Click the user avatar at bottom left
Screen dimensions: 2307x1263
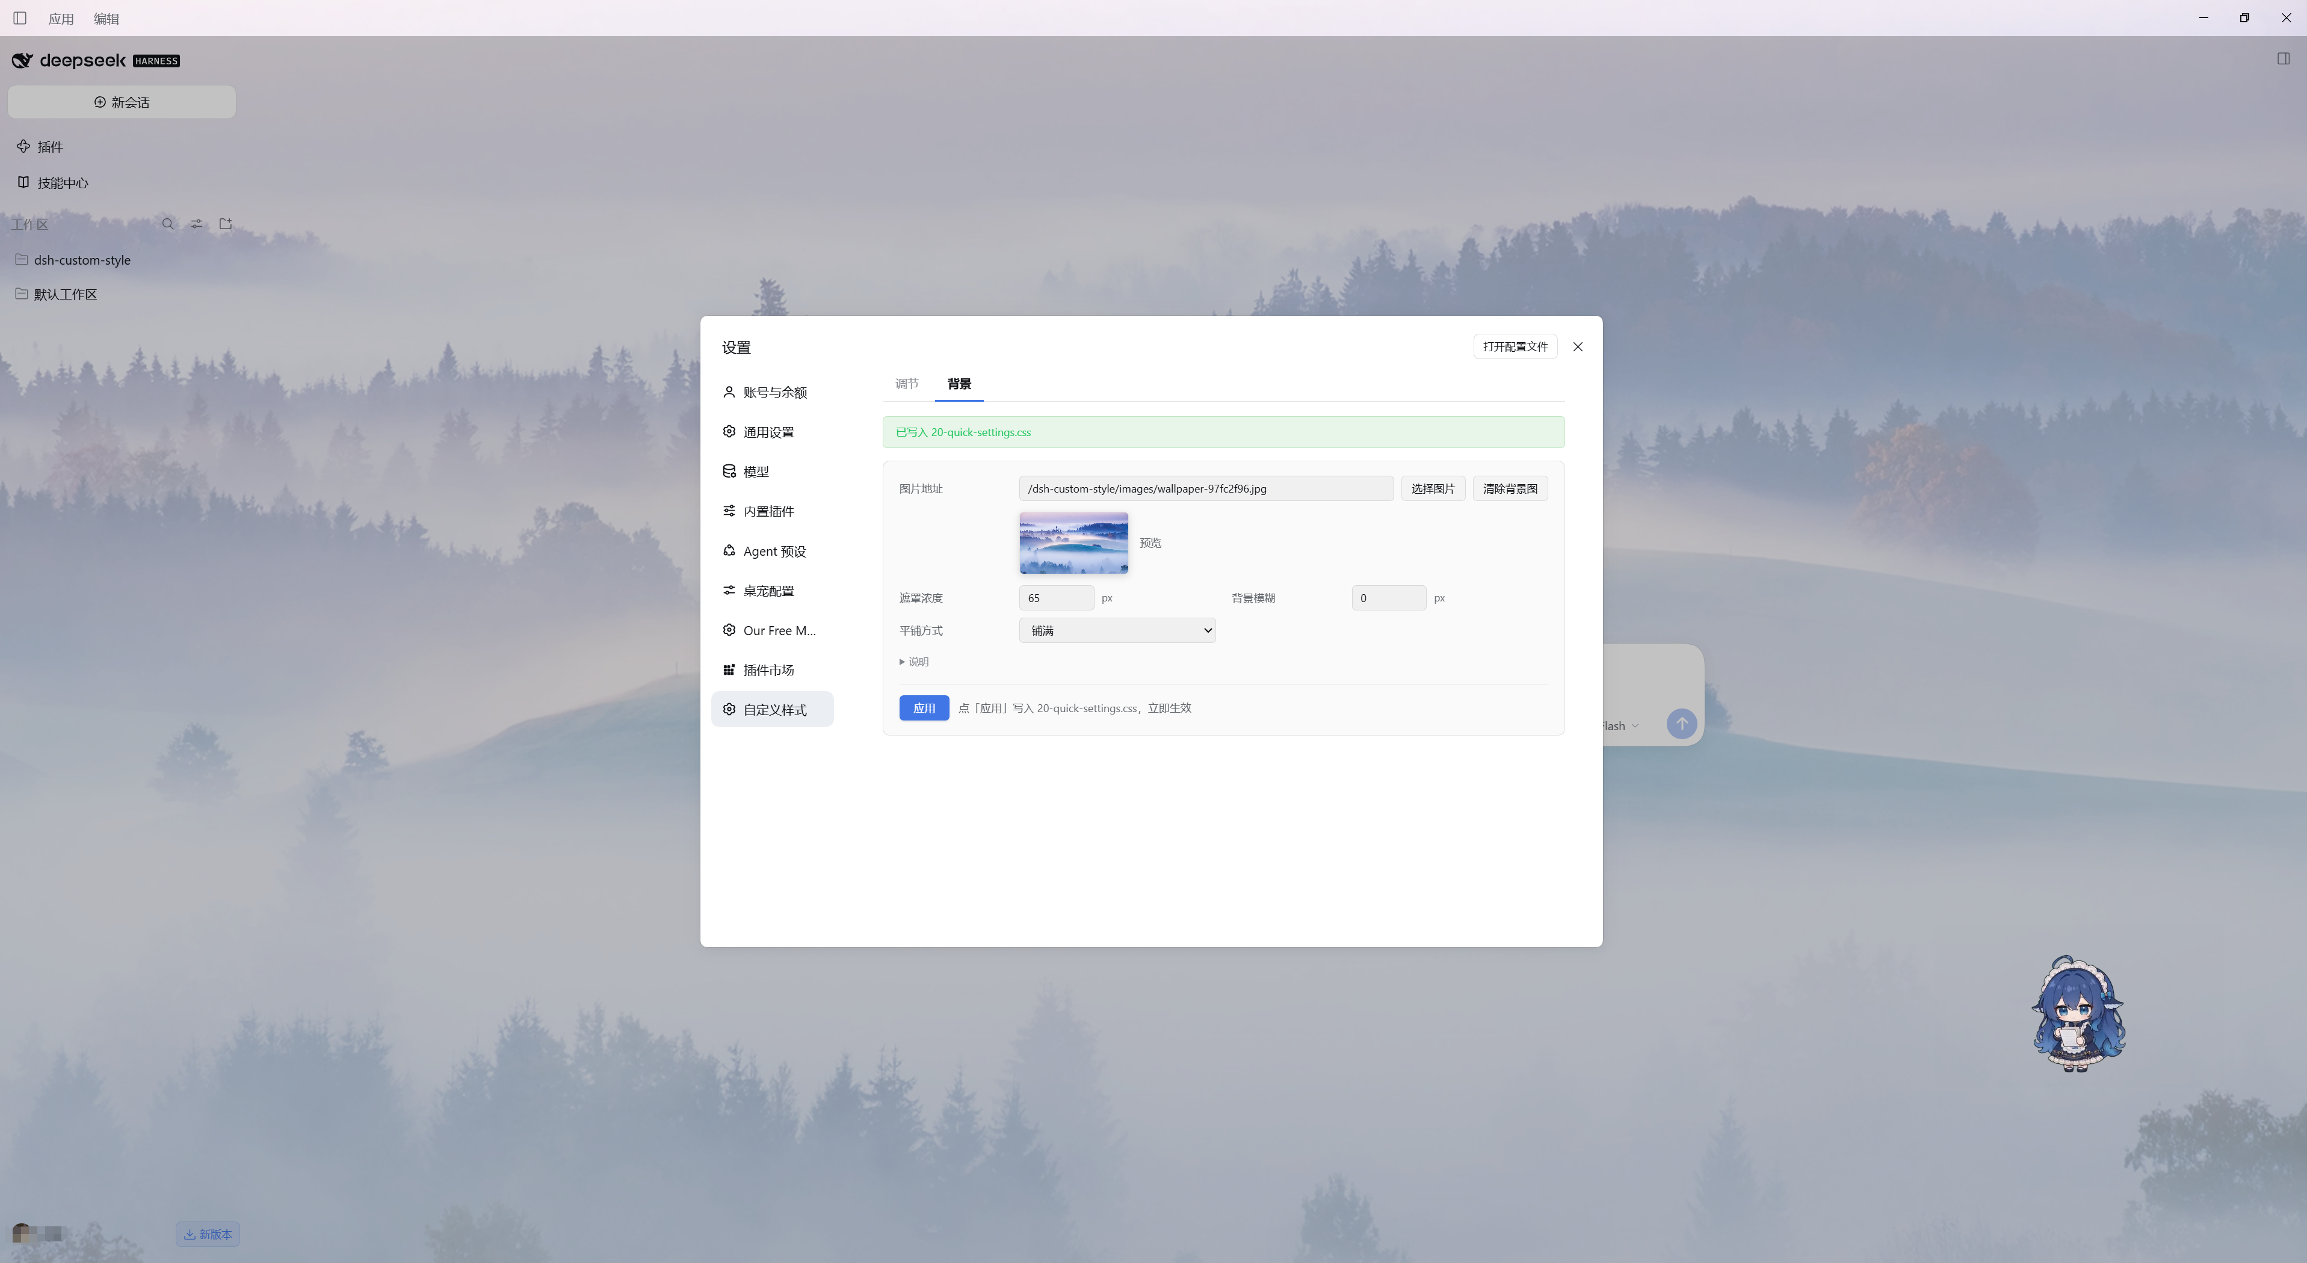(x=22, y=1234)
